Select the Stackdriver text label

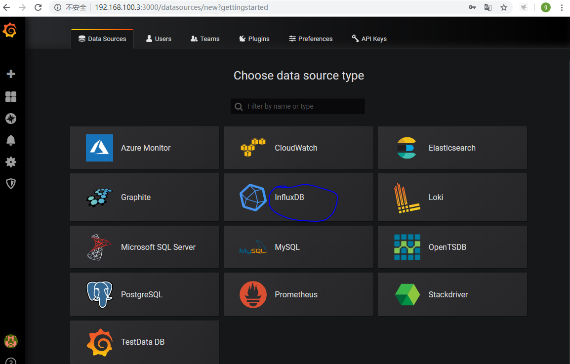coord(448,294)
